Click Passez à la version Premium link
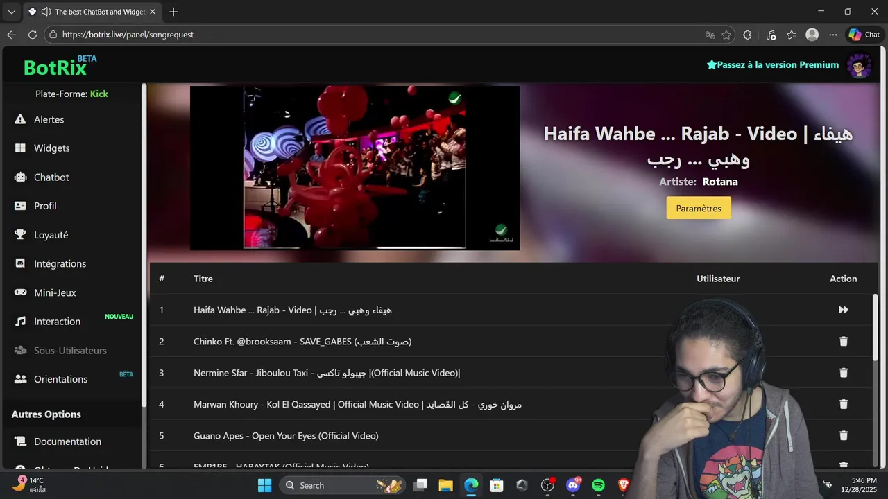The width and height of the screenshot is (888, 499). pyautogui.click(x=773, y=64)
